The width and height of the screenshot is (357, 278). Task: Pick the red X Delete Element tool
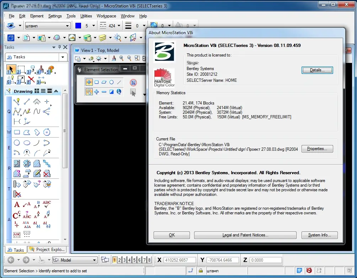tap(31, 80)
